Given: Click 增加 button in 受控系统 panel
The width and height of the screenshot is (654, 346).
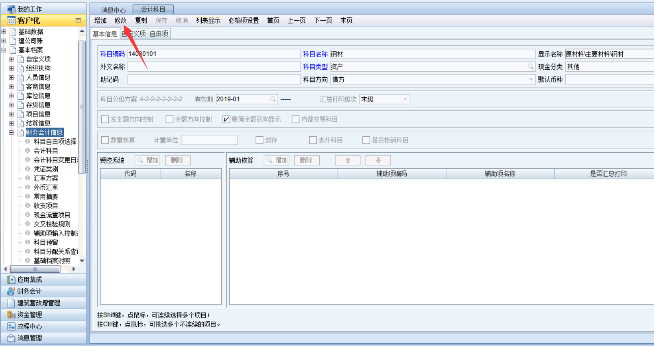Looking at the screenshot, I should pyautogui.click(x=148, y=160).
